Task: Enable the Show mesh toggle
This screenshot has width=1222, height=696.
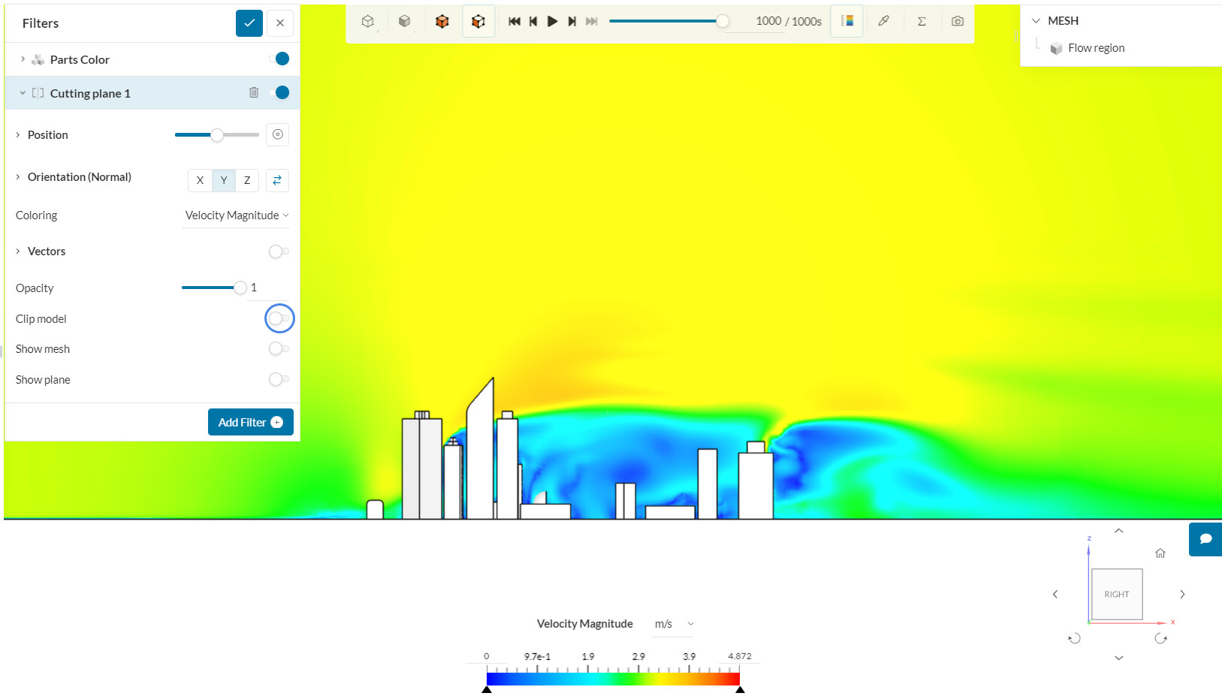Action: (279, 349)
